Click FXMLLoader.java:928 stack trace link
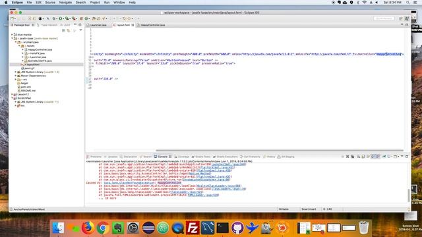Screen dimensions: 422x237 pos(202,196)
